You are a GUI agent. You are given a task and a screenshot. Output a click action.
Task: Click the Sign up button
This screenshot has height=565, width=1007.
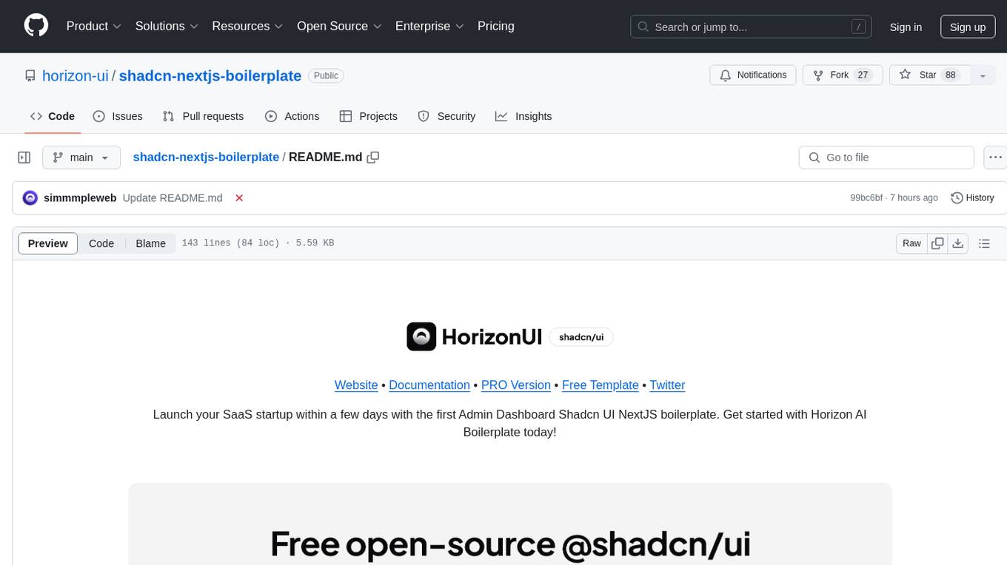(x=968, y=27)
